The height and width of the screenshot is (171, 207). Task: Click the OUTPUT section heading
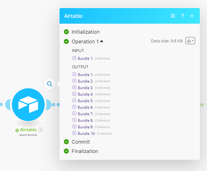(x=80, y=67)
